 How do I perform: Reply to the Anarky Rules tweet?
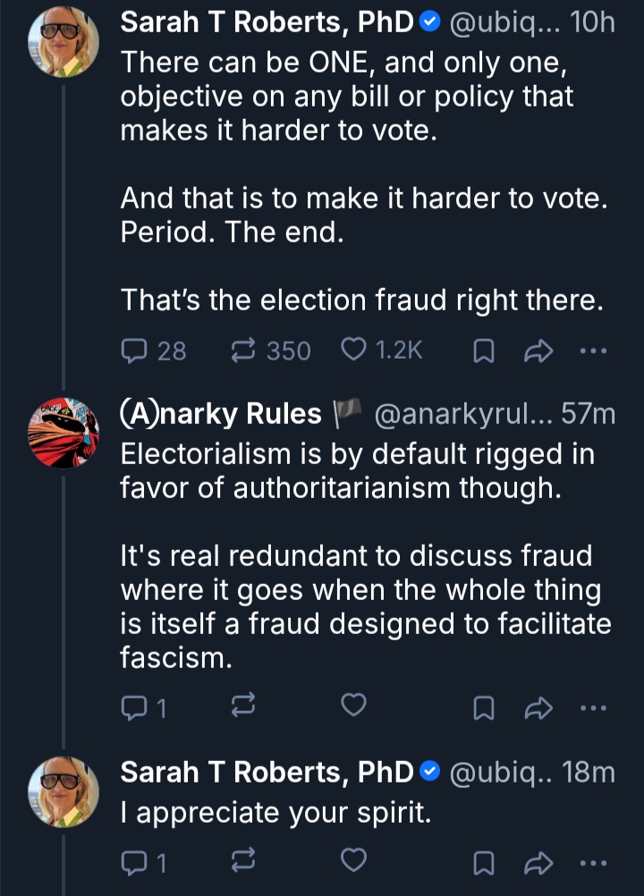133,707
